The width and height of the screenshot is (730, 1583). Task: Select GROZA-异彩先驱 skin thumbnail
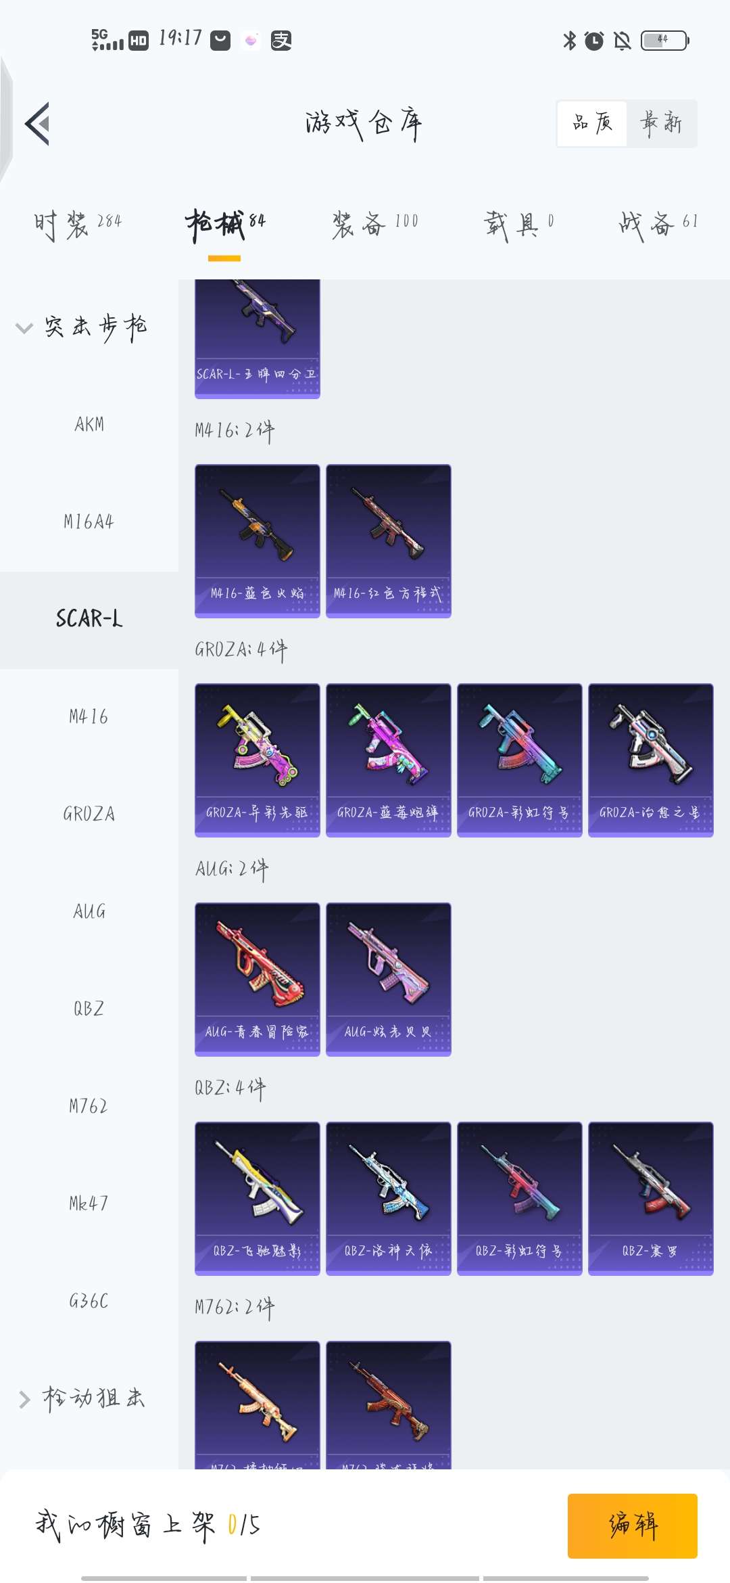point(258,760)
